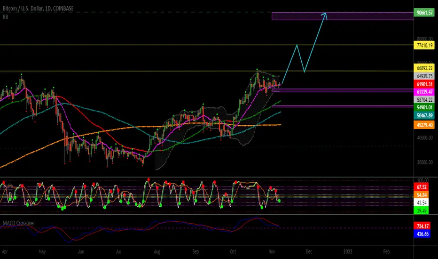Select the Jun label on time axis
This screenshot has width=438, height=259.
pos(81,251)
